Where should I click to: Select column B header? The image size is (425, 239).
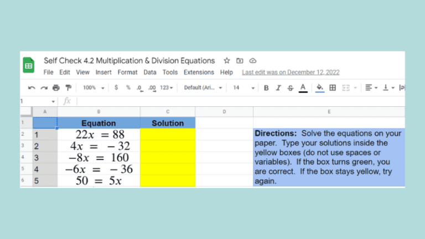[99, 112]
